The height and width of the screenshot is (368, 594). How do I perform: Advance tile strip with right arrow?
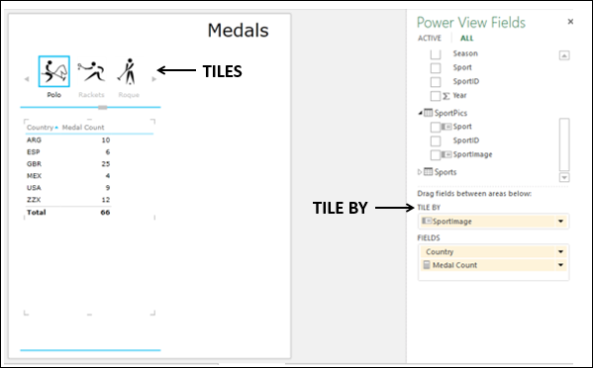click(154, 79)
